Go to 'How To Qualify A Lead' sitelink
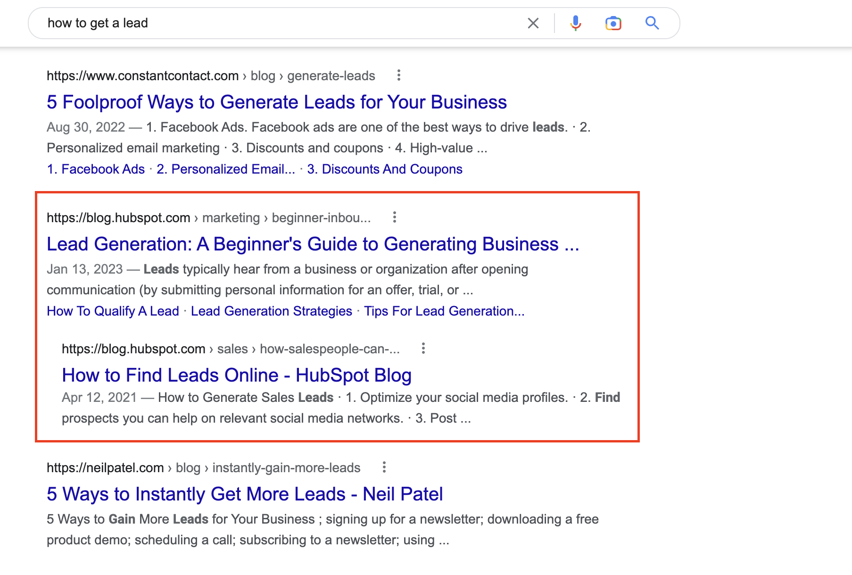This screenshot has height=575, width=852. [113, 311]
